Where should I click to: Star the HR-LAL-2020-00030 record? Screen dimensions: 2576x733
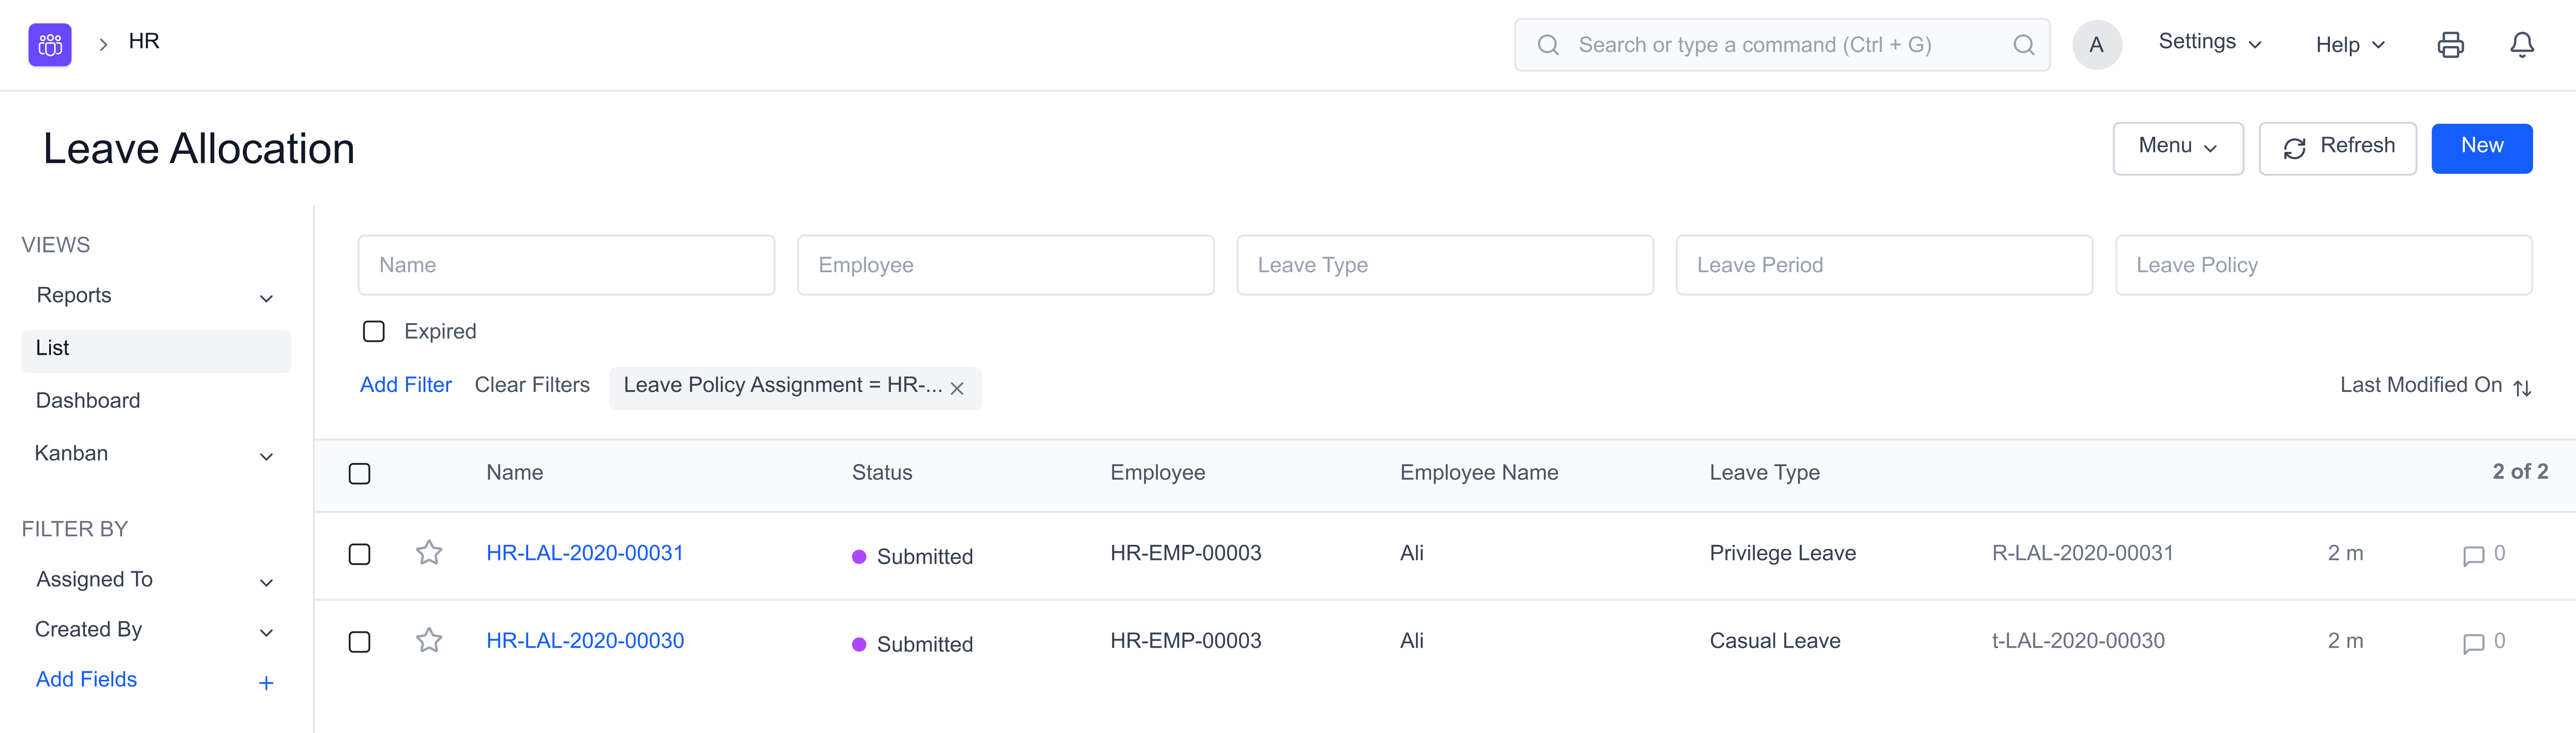pyautogui.click(x=429, y=640)
